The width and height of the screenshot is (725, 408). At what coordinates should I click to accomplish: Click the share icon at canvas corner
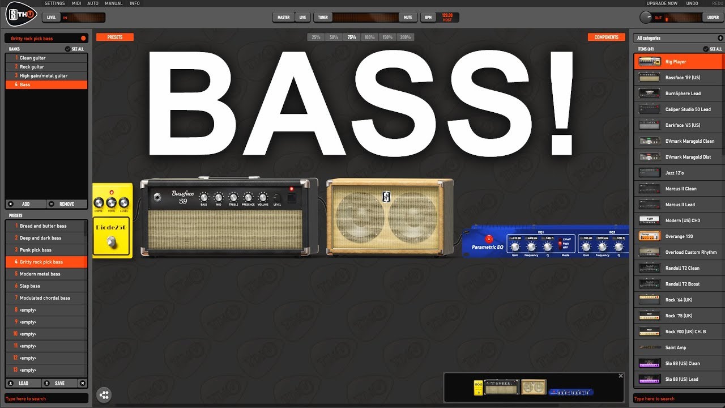[104, 395]
